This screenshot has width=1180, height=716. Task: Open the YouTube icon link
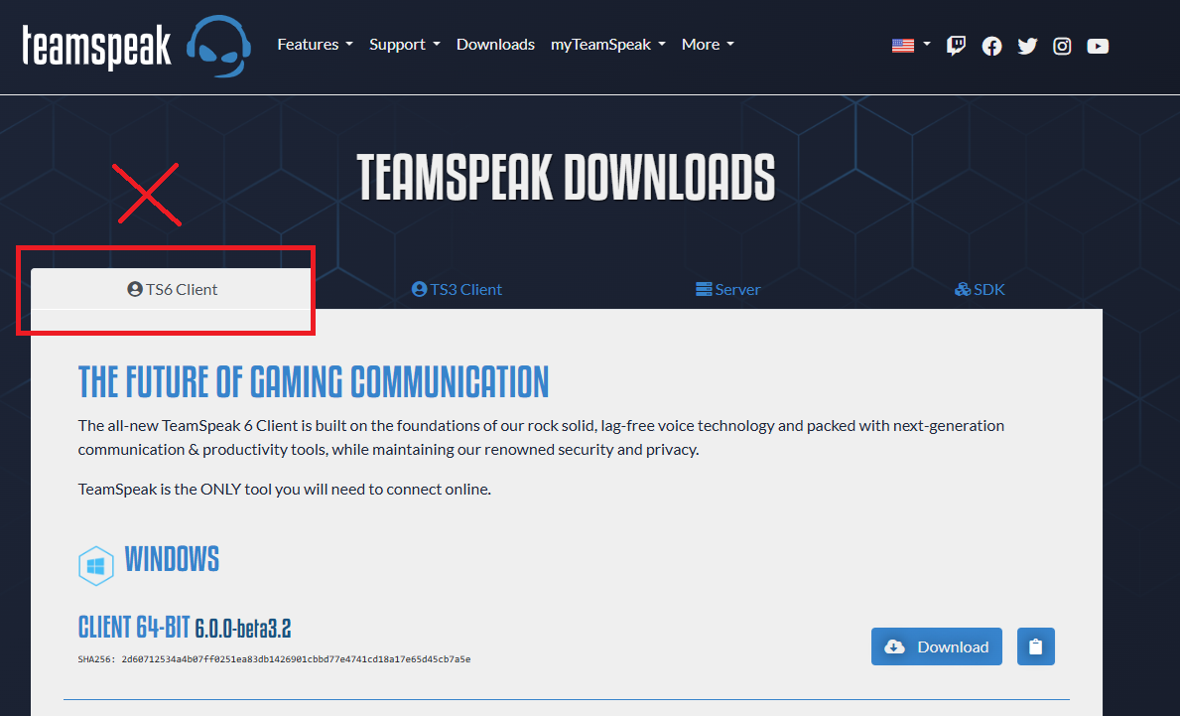tap(1098, 47)
